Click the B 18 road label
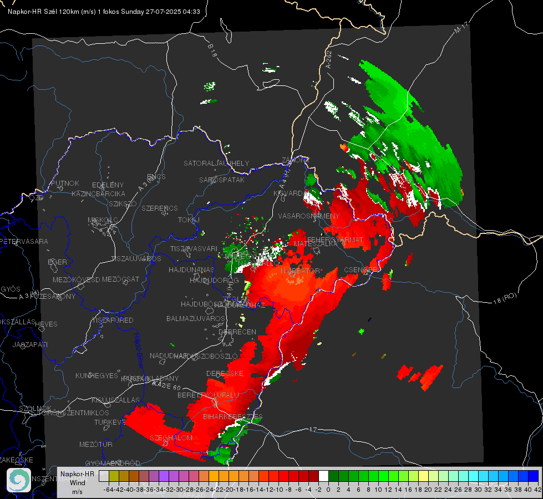543x499 pixels. (x=212, y=51)
